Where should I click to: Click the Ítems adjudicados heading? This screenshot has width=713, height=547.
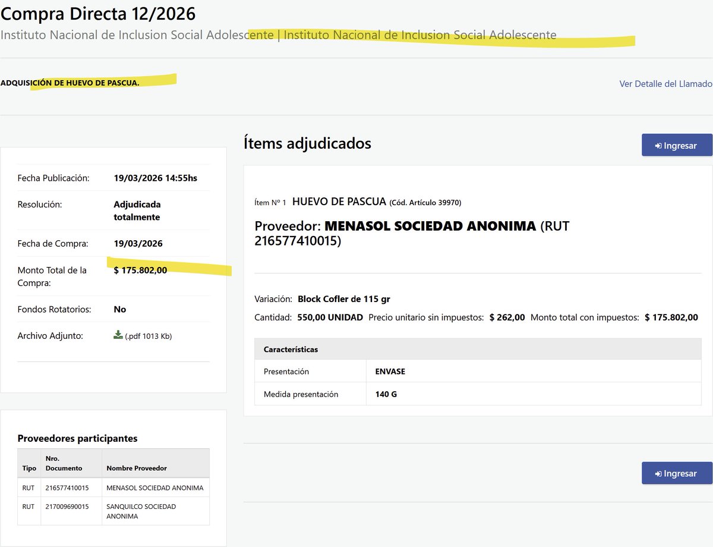pos(307,143)
